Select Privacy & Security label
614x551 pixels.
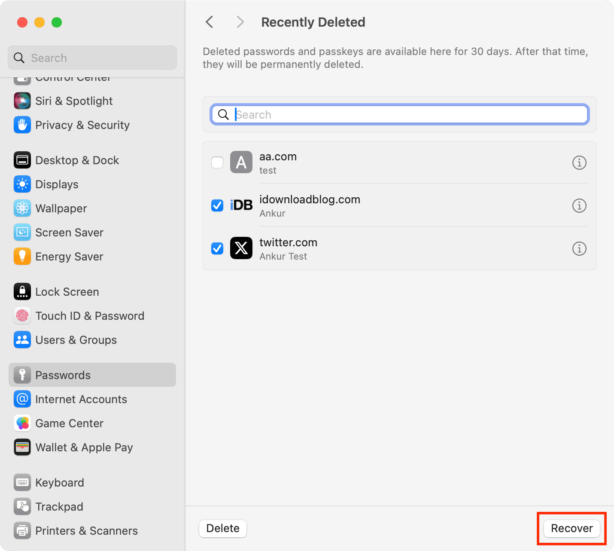pos(82,125)
